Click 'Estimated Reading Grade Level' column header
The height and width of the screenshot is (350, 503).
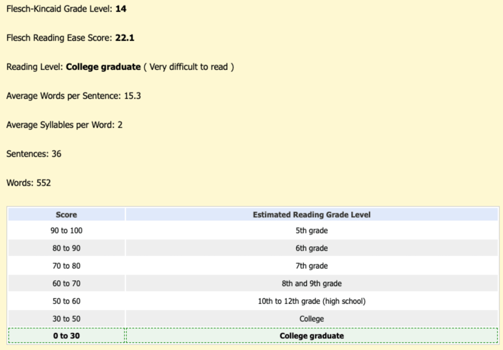tap(312, 215)
